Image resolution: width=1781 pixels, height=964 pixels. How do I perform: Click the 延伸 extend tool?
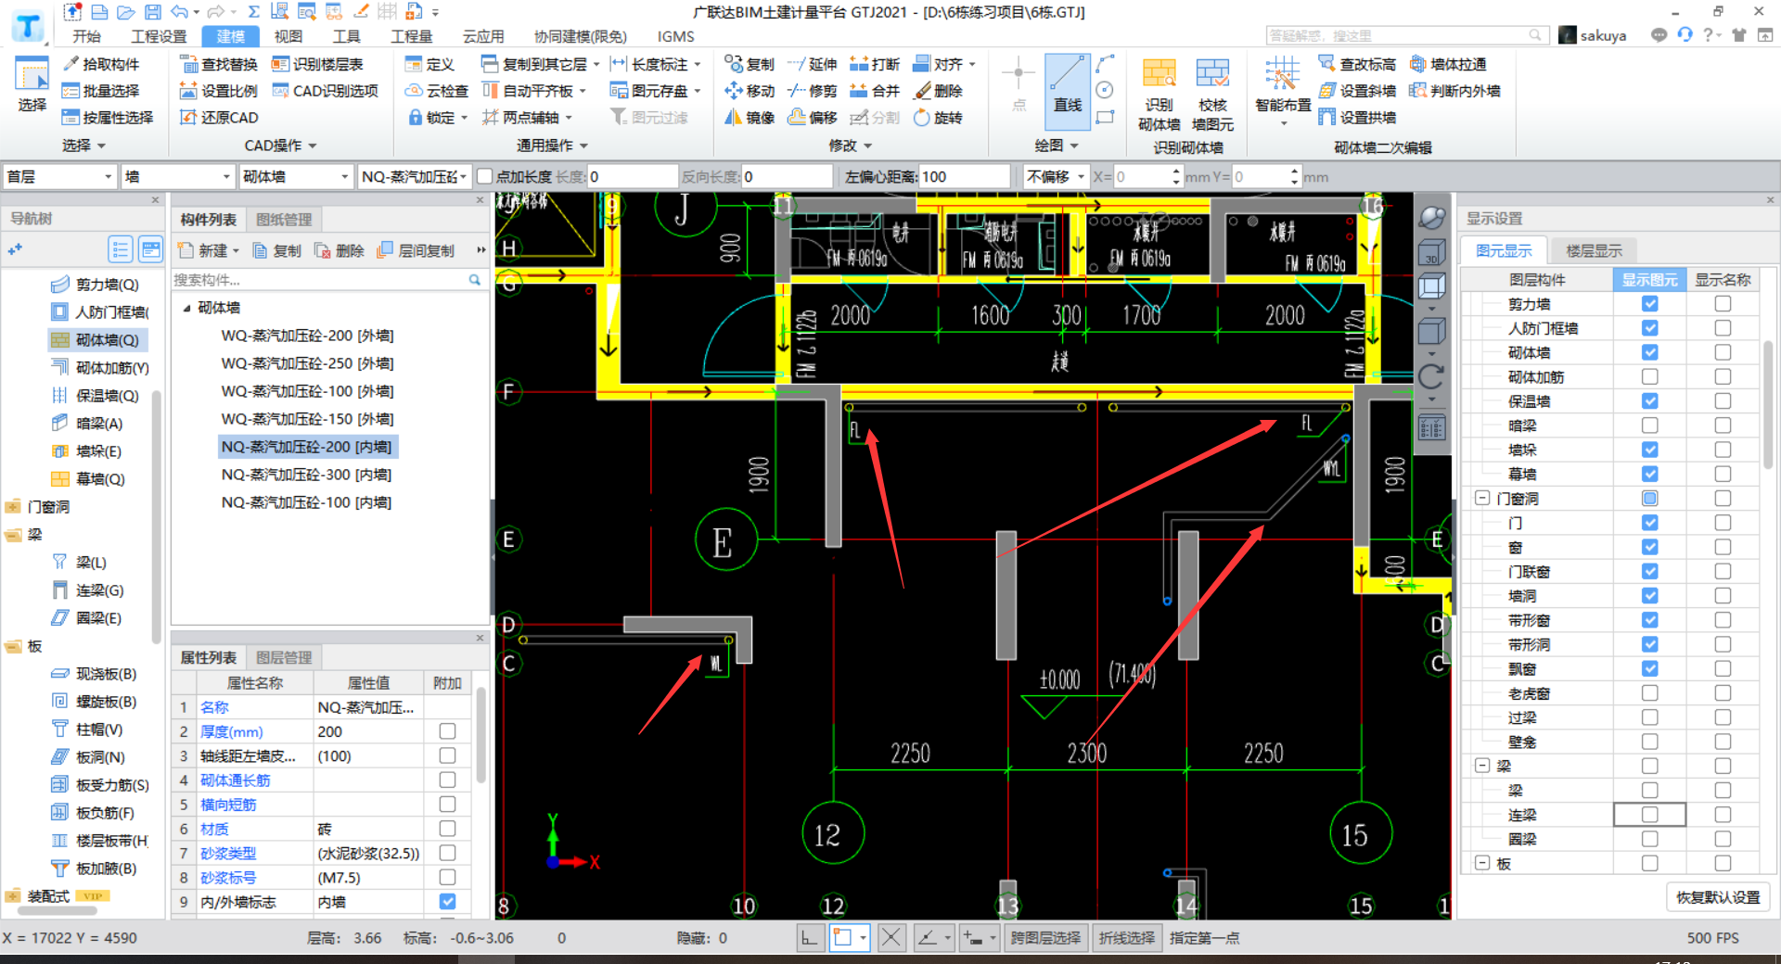[x=812, y=64]
